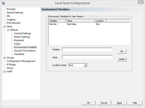Open General Settings in the tree
The width and height of the screenshot is (145, 108).
pos(15,12)
